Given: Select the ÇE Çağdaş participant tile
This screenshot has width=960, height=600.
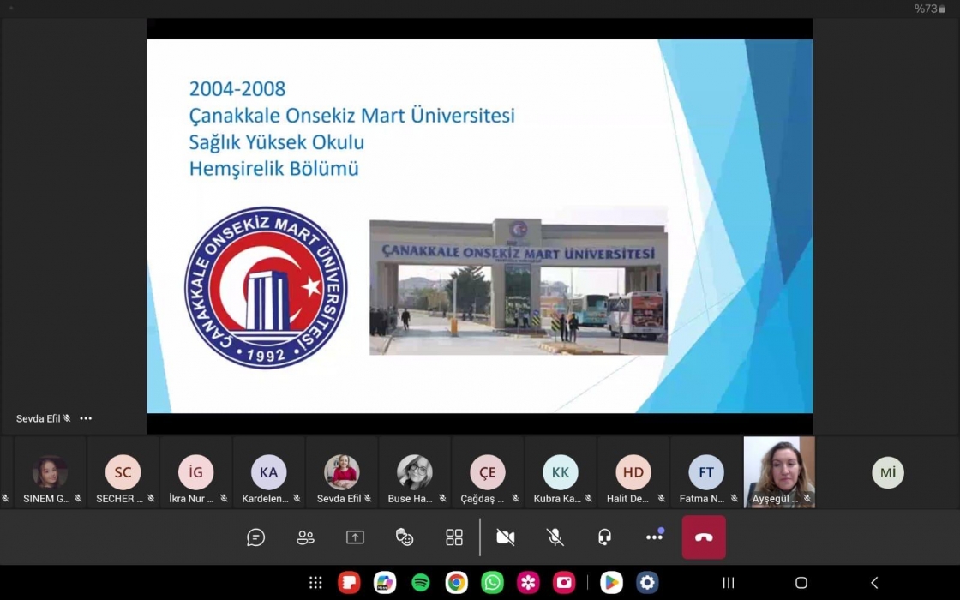Looking at the screenshot, I should coord(488,472).
